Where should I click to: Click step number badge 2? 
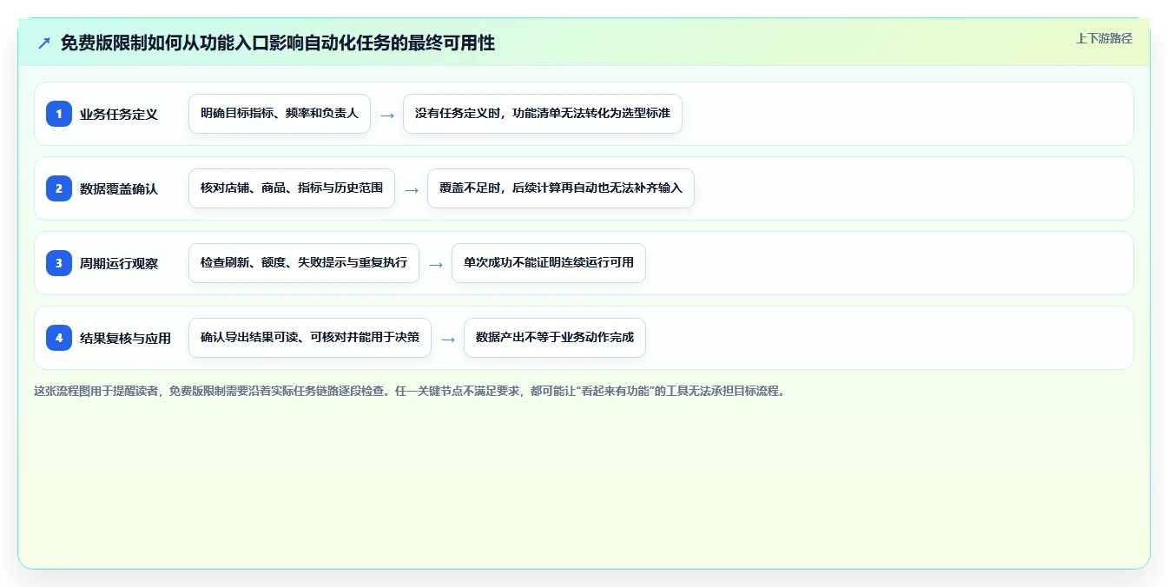pos(59,188)
